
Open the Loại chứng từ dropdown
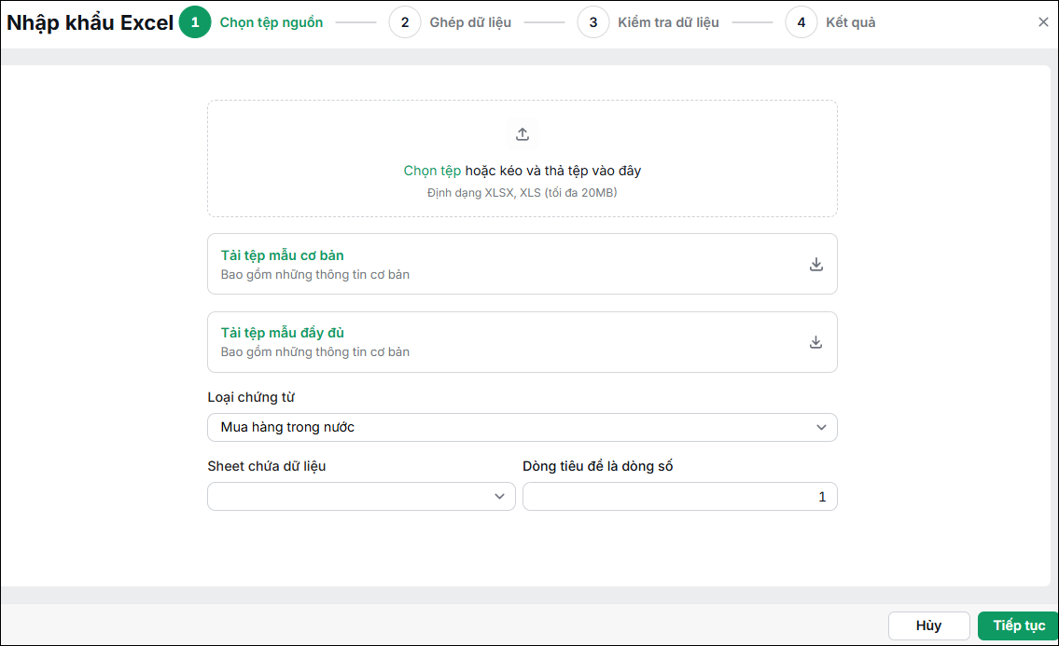pyautogui.click(x=523, y=427)
